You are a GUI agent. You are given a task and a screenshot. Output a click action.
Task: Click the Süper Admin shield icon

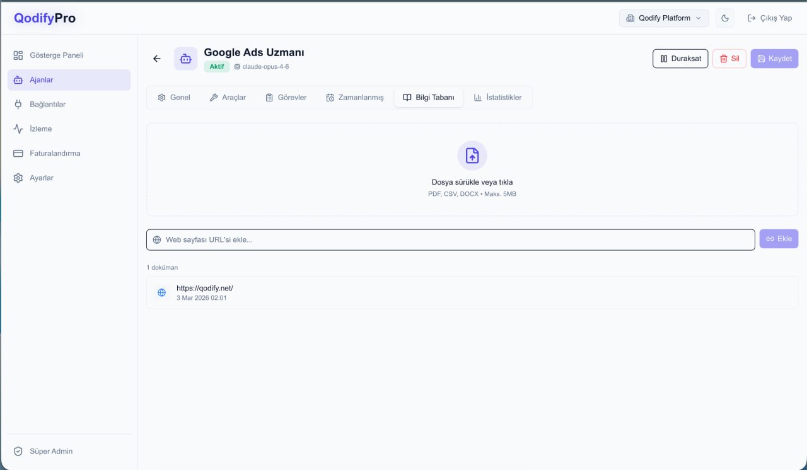tap(18, 451)
